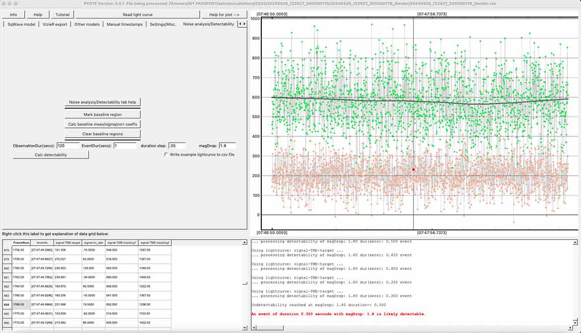Select row header 886 in the data grid
The width and height of the screenshot is (581, 333).
click(7, 322)
